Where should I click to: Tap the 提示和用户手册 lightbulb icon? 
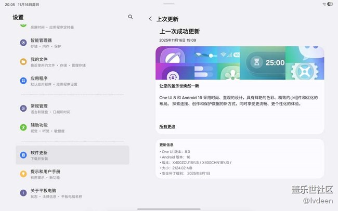click(23, 174)
